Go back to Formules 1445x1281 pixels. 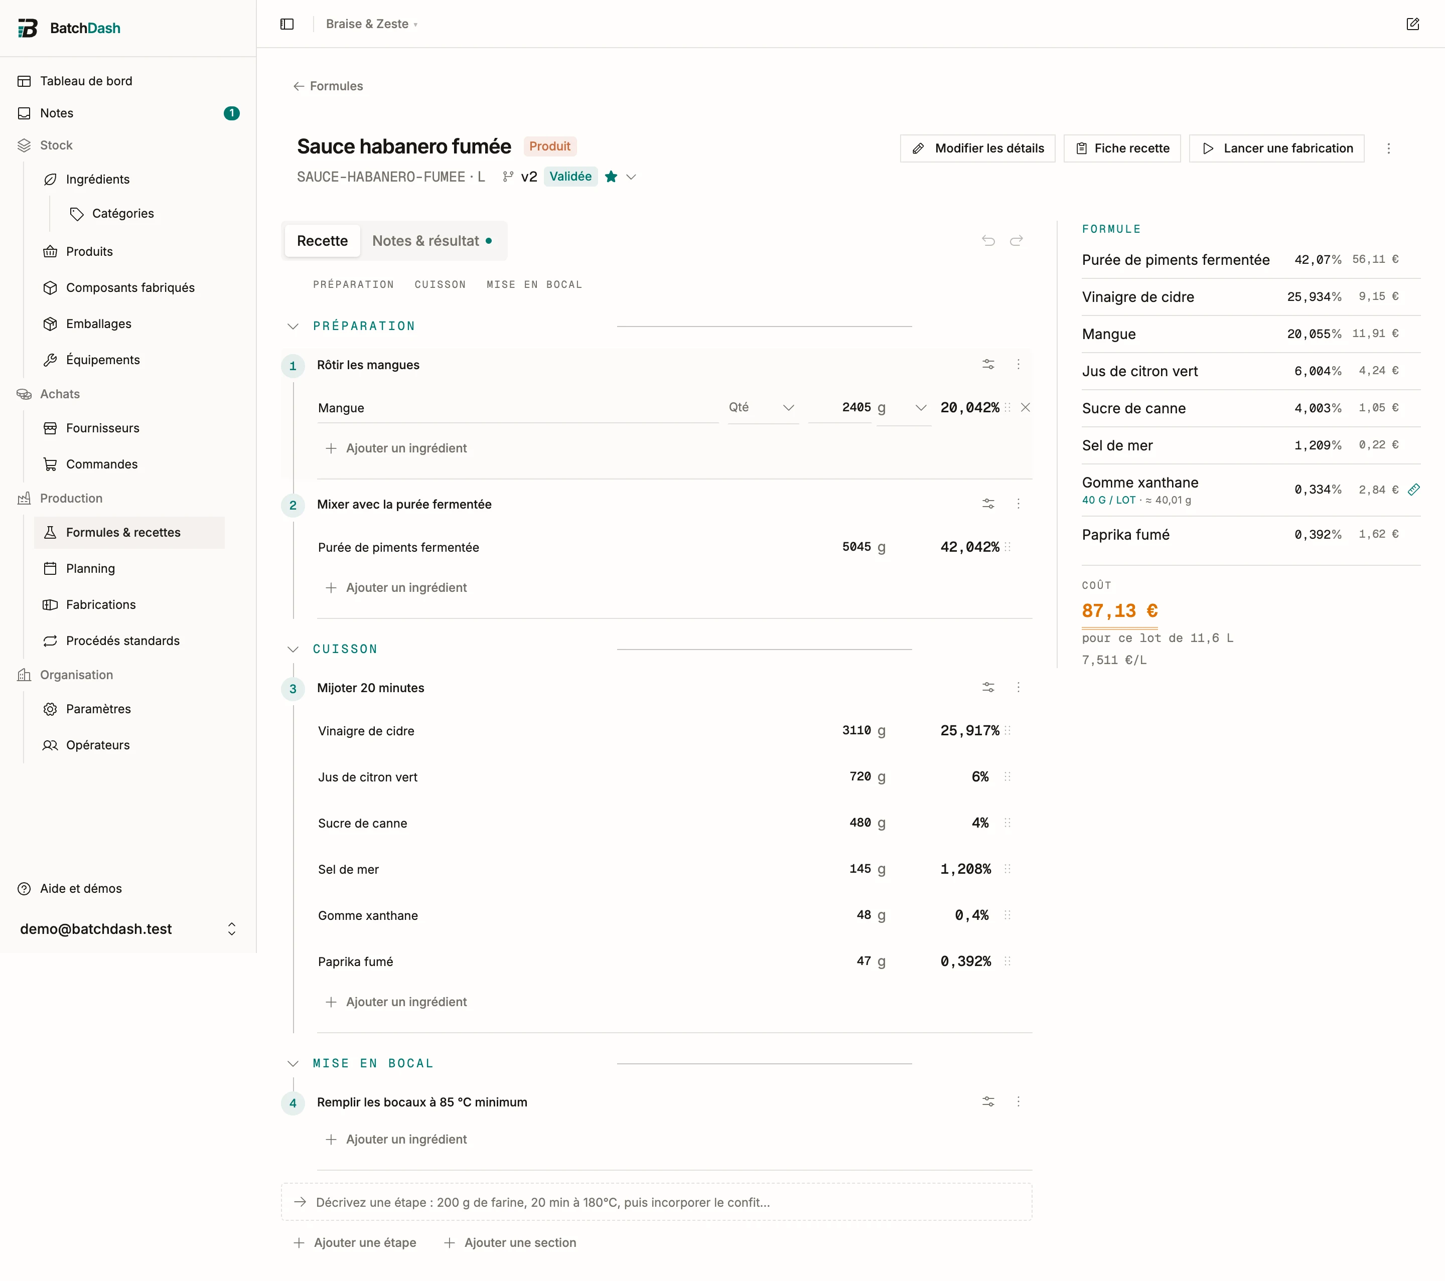(328, 86)
